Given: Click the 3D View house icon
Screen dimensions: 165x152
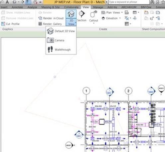Looking at the screenshot, I should 71,14.
